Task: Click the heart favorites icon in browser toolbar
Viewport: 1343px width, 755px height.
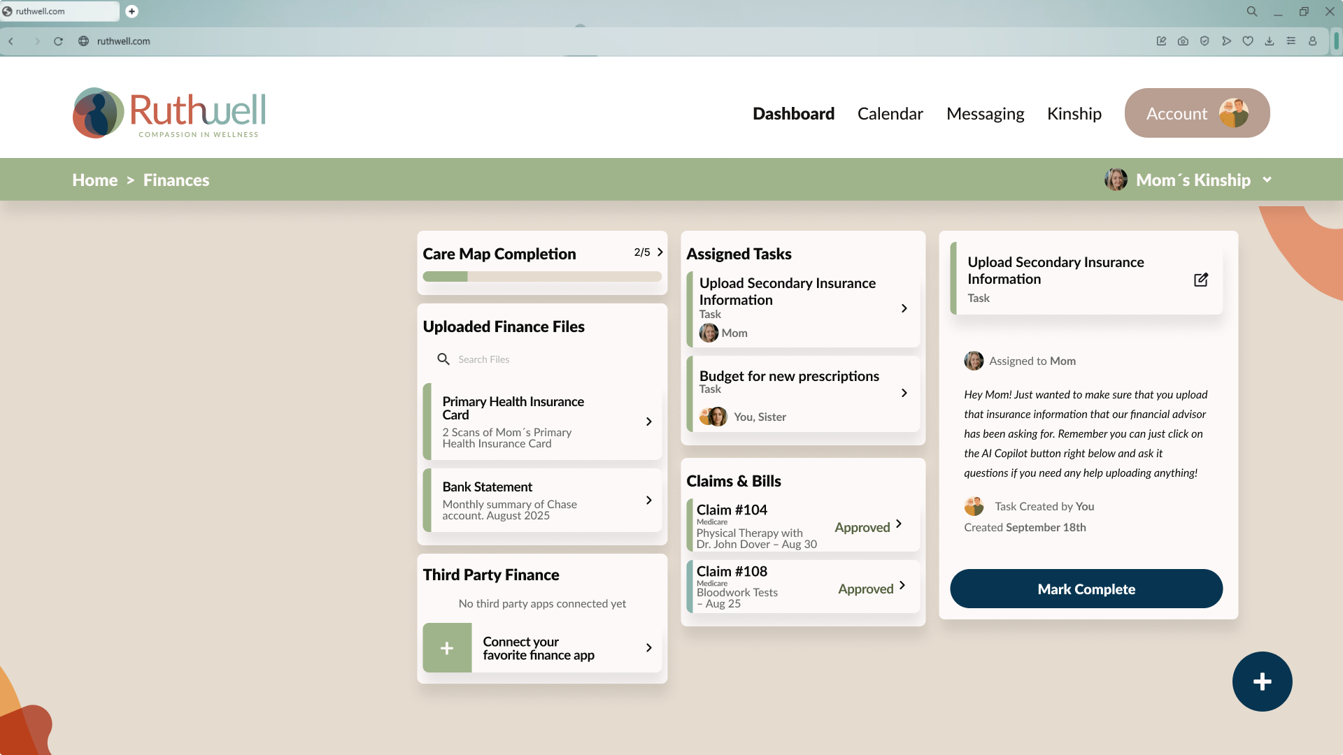Action: pyautogui.click(x=1247, y=41)
